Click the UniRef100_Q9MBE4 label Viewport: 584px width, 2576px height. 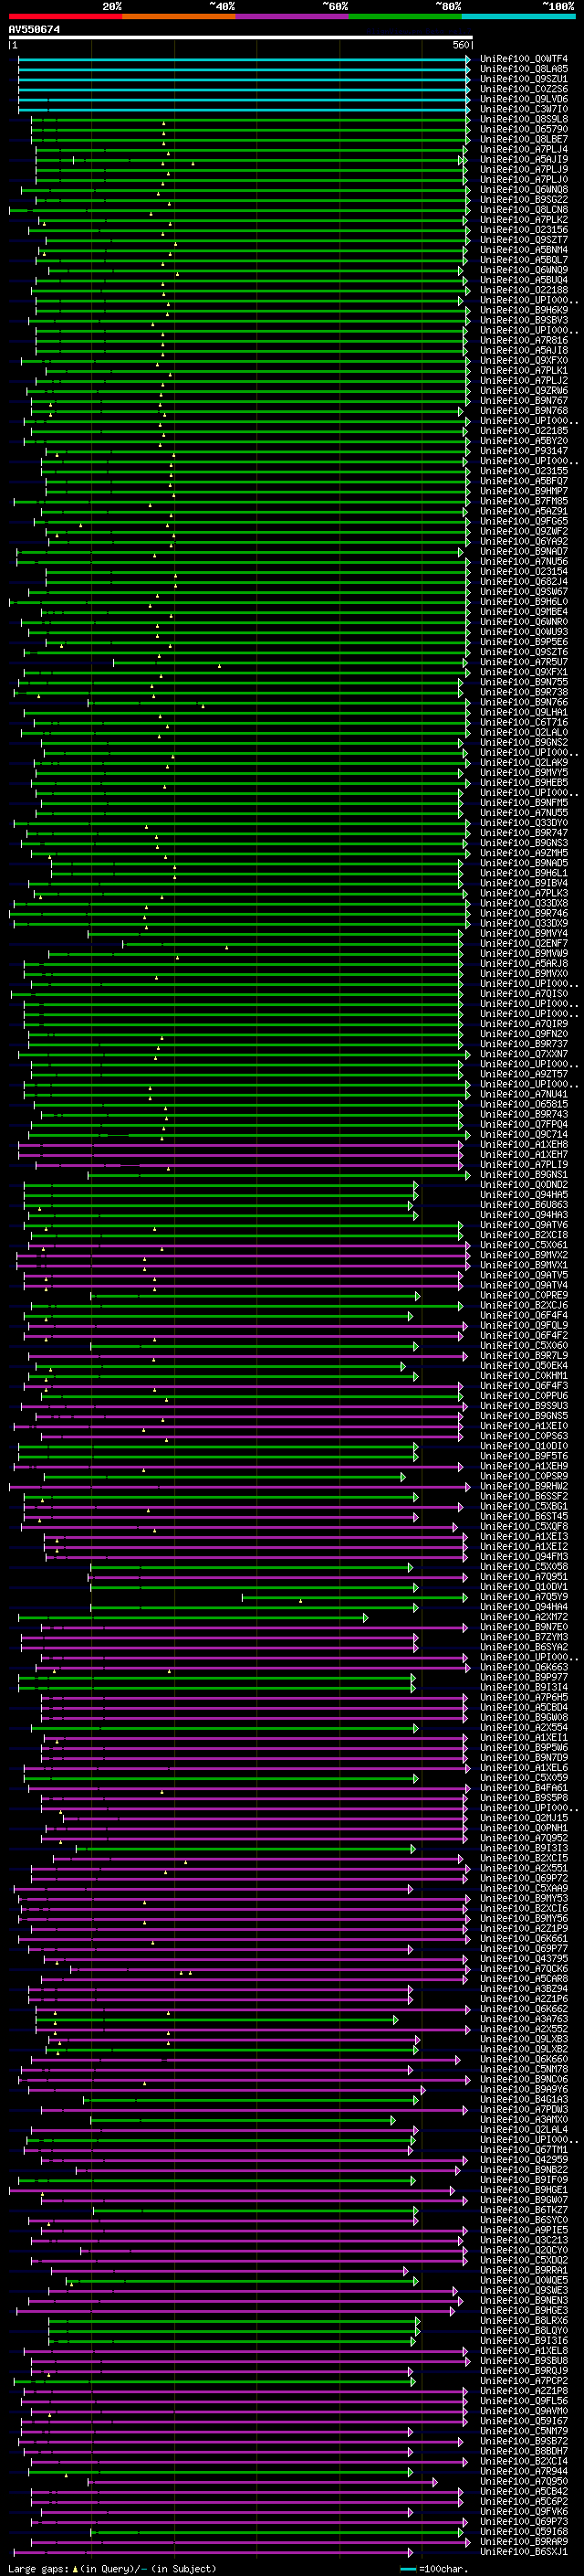tap(524, 612)
